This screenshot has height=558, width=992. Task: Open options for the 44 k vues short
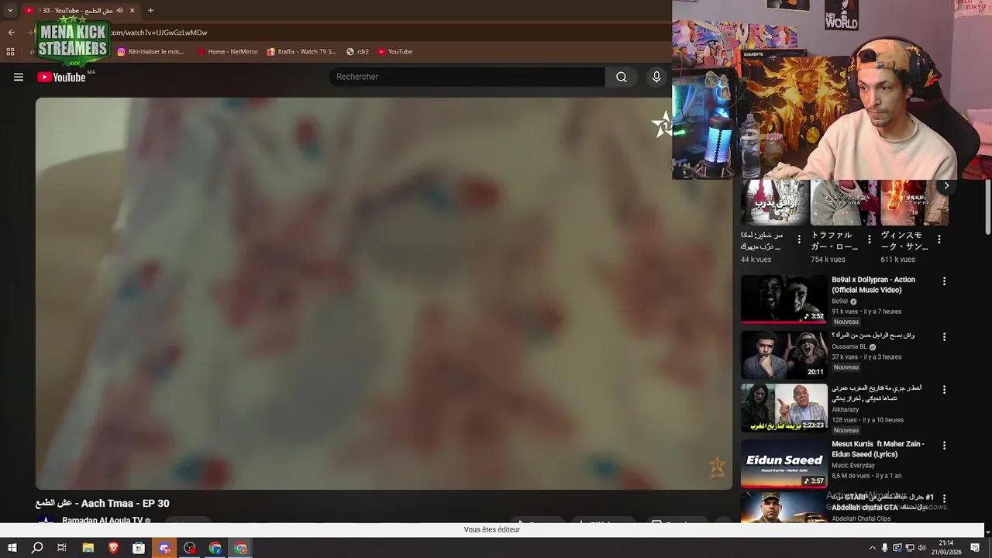tap(799, 239)
